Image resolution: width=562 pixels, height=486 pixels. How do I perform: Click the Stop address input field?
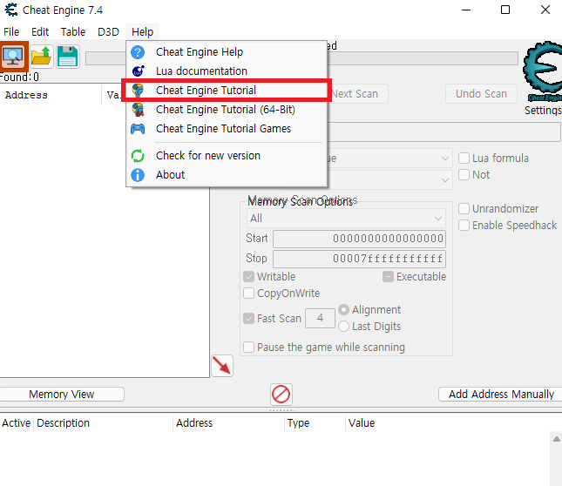[359, 259]
